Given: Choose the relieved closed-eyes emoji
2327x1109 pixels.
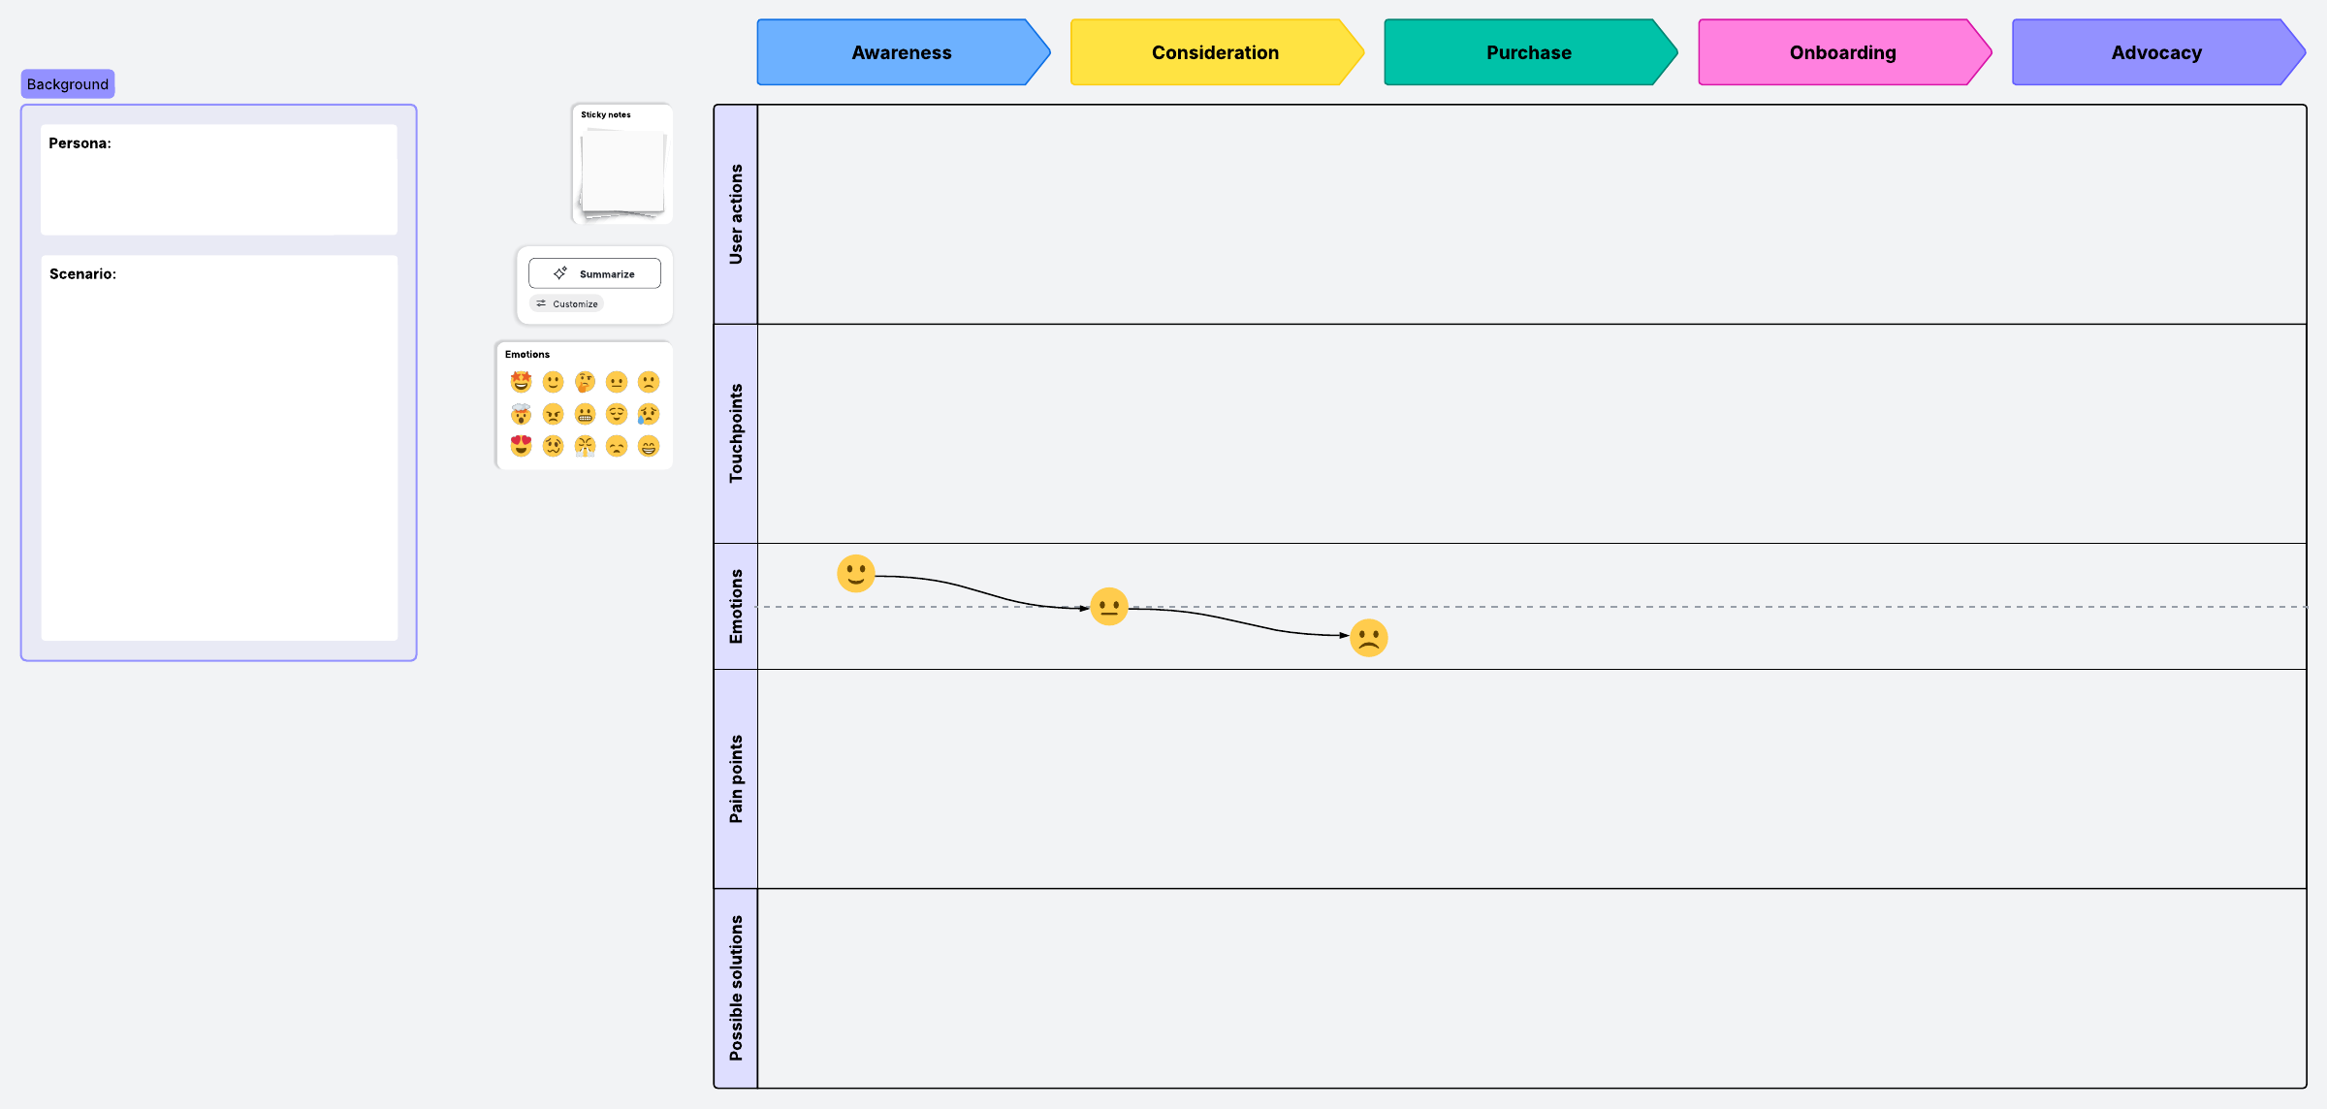Looking at the screenshot, I should 617,415.
